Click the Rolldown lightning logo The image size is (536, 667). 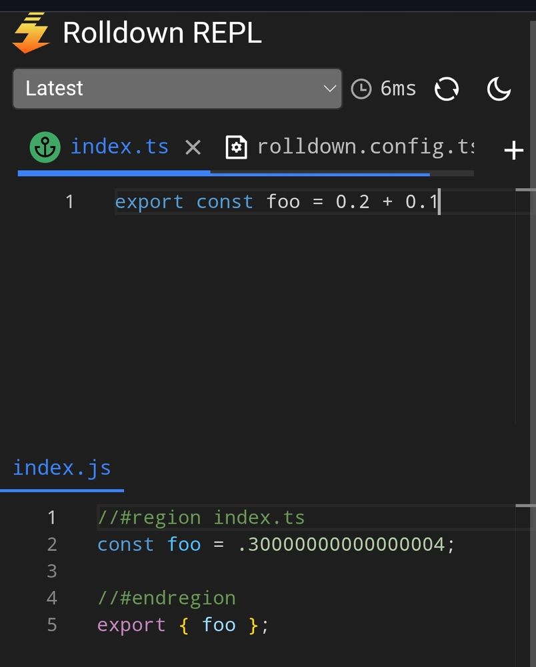31,33
